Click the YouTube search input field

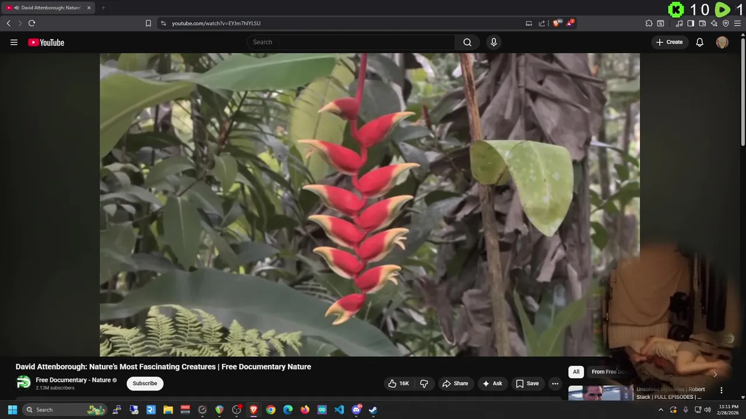(x=351, y=42)
